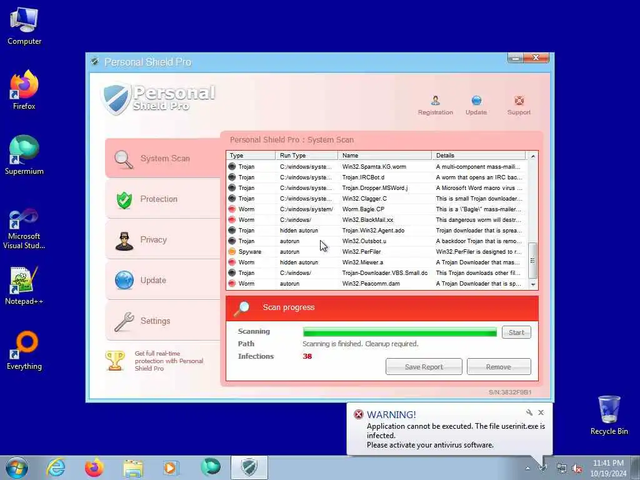The width and height of the screenshot is (640, 480).
Task: Click the red Worm icon for Win32.Peacomm.dam
Action: [232, 283]
